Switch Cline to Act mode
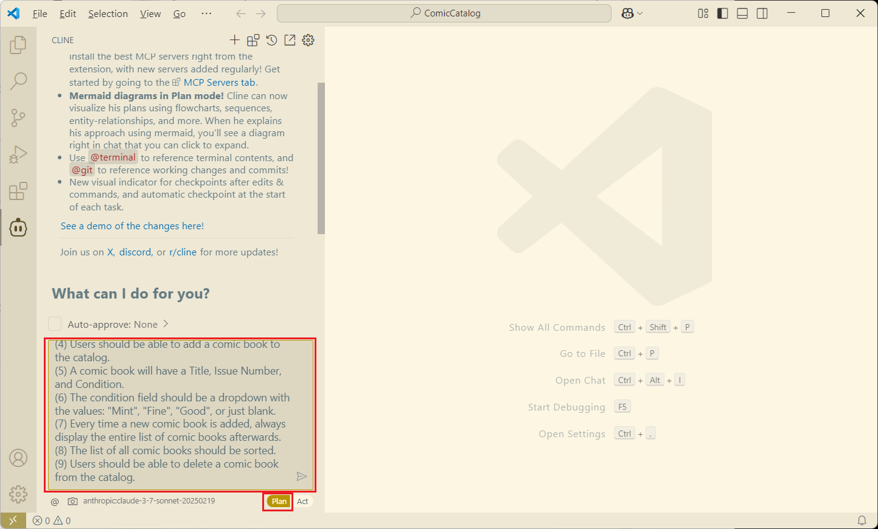The width and height of the screenshot is (878, 529). point(302,502)
